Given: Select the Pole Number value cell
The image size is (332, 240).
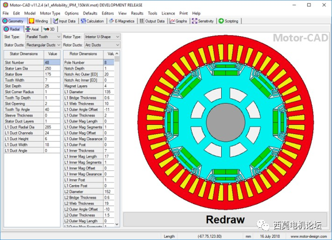Looking at the screenshot, I should (x=109, y=62).
